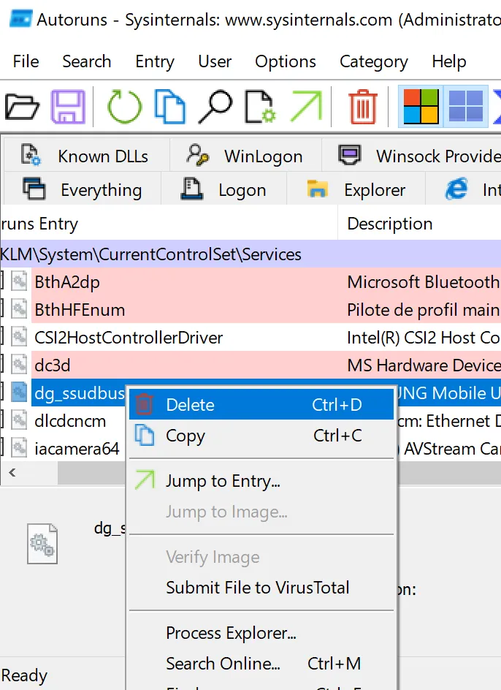This screenshot has width=501, height=690.
Task: Click the Open folder toolbar icon
Action: [x=22, y=107]
